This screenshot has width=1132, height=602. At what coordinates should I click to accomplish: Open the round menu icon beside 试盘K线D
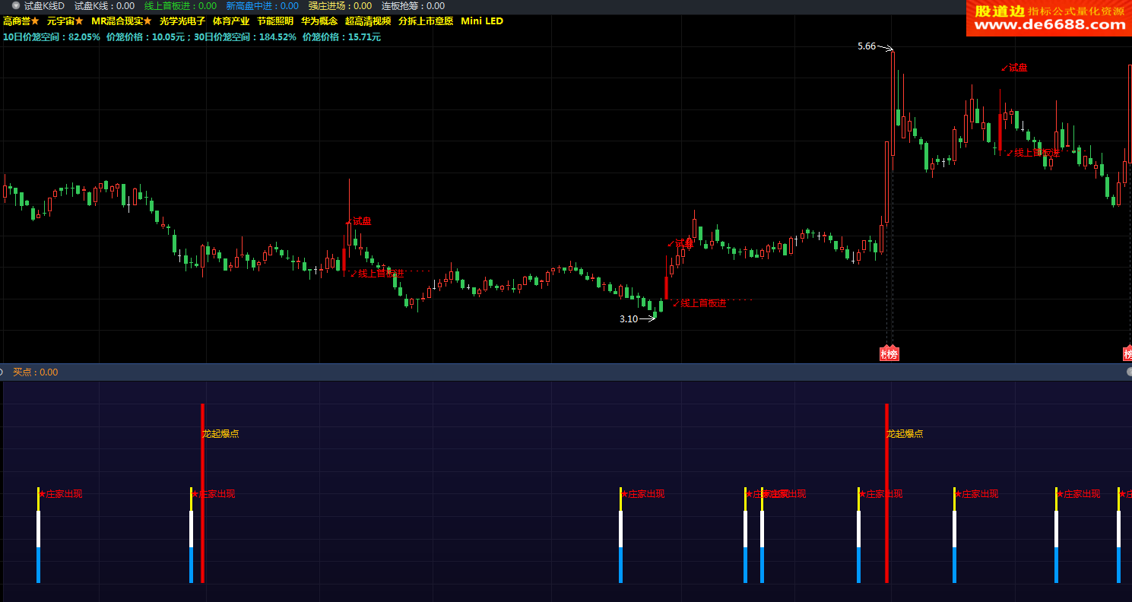pyautogui.click(x=15, y=6)
